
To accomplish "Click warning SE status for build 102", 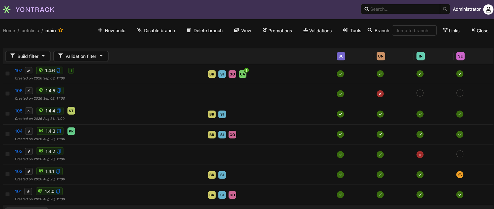I will tap(460, 174).
